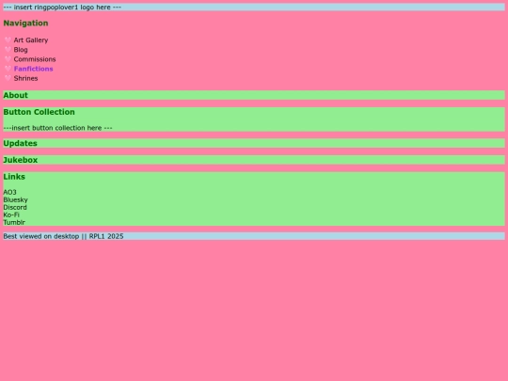This screenshot has height=381, width=508.
Task: Open the AO3 link
Action: [x=9, y=192]
